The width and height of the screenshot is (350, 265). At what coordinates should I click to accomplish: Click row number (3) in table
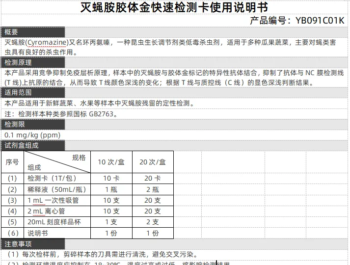12,200
